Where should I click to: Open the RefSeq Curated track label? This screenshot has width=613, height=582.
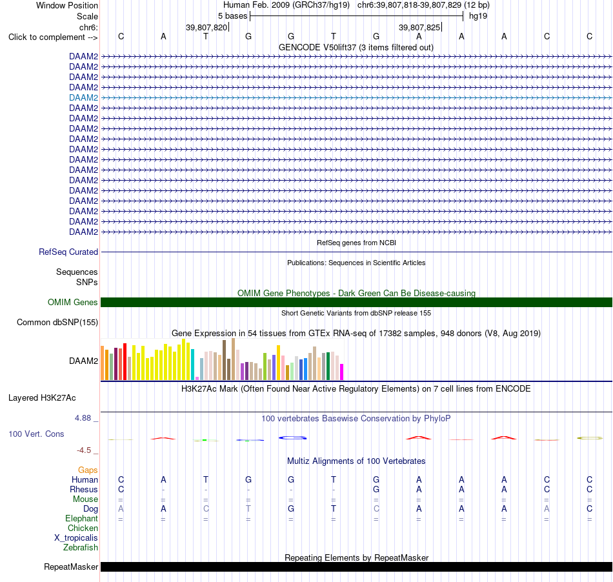click(68, 252)
